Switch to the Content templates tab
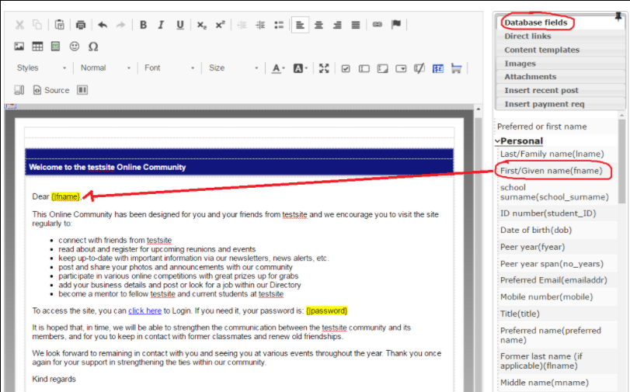This screenshot has height=392, width=630. [x=541, y=50]
